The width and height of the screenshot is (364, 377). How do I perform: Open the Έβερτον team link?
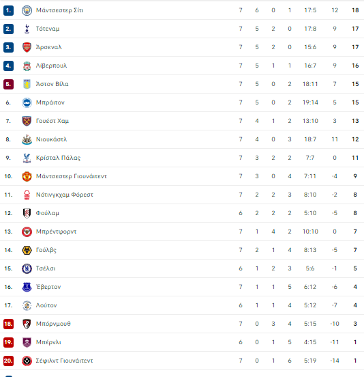coord(48,287)
